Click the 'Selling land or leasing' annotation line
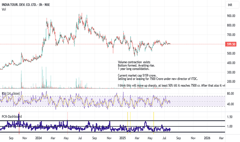Screen dimensions: 240x142 (158, 79)
